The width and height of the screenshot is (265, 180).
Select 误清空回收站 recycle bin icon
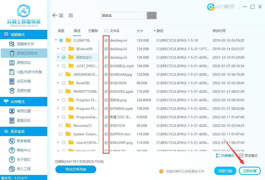pos(12,53)
